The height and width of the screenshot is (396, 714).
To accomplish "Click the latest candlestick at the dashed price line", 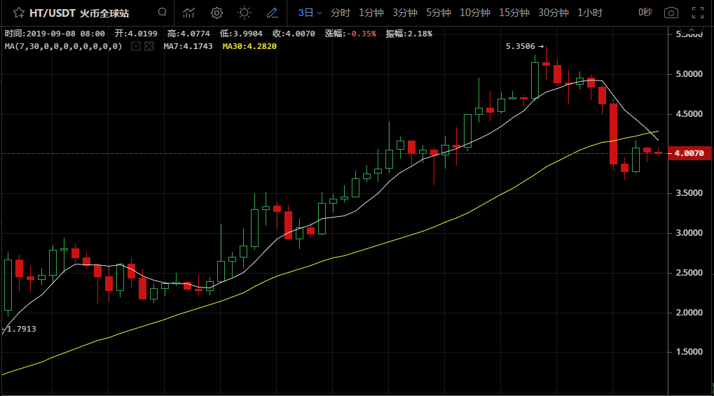I will [x=659, y=151].
